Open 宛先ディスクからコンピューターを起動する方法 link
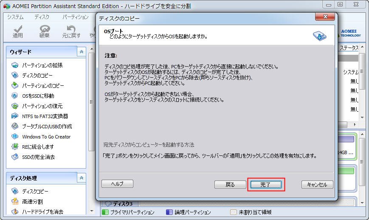 (x=149, y=145)
